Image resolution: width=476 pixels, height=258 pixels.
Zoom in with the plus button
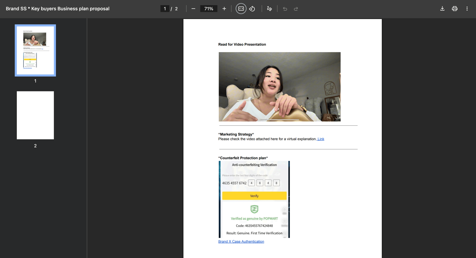[224, 9]
